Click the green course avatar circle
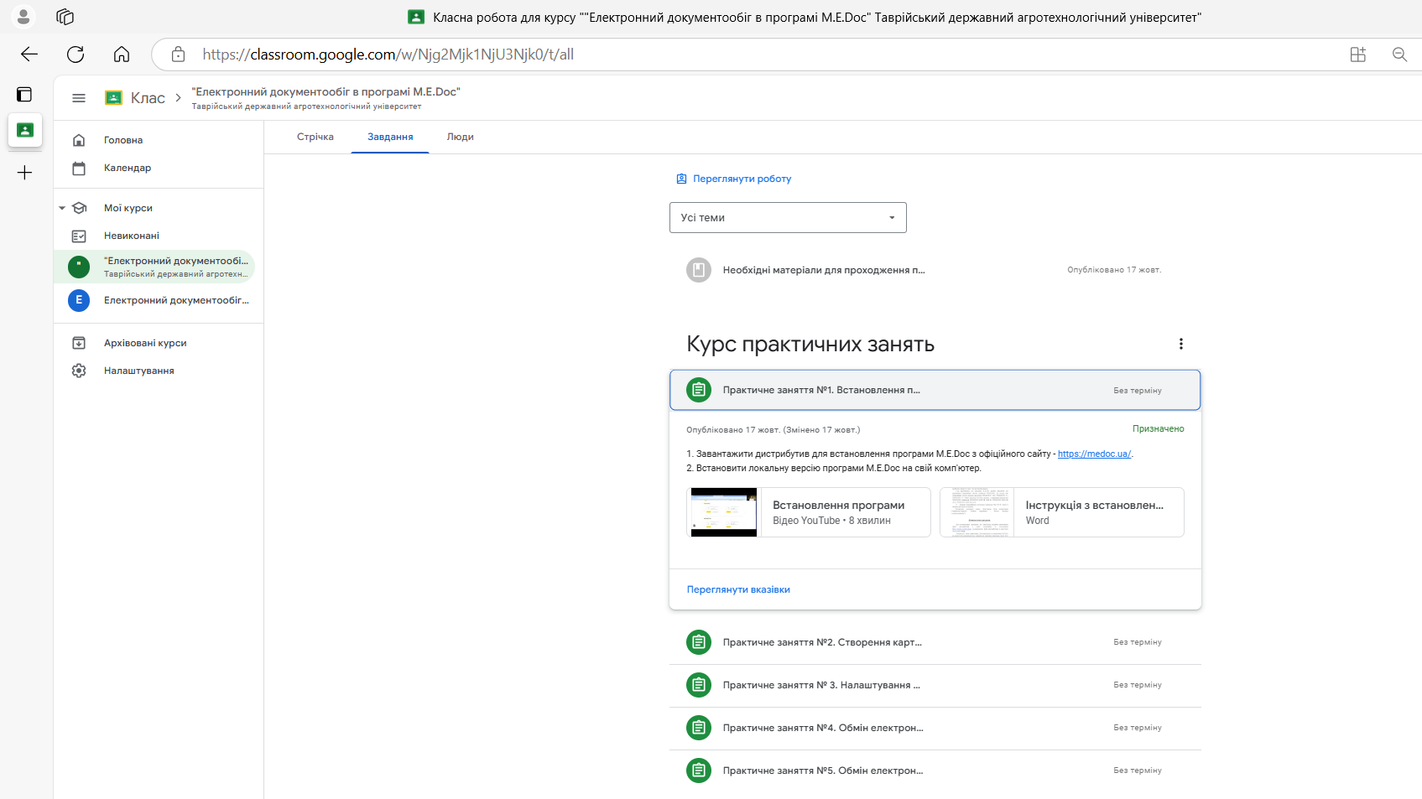 click(79, 267)
